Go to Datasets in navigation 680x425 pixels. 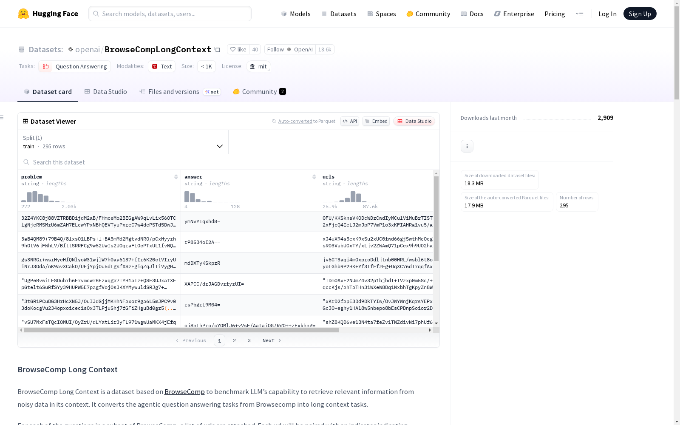[339, 14]
